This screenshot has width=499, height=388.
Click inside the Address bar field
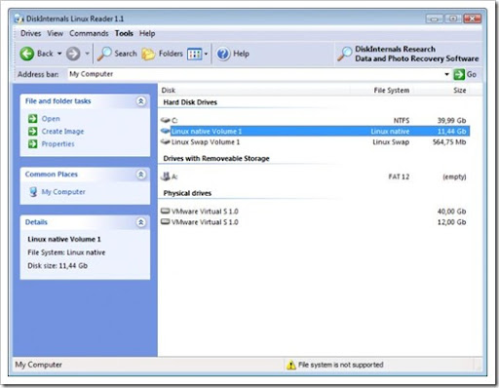[255, 74]
